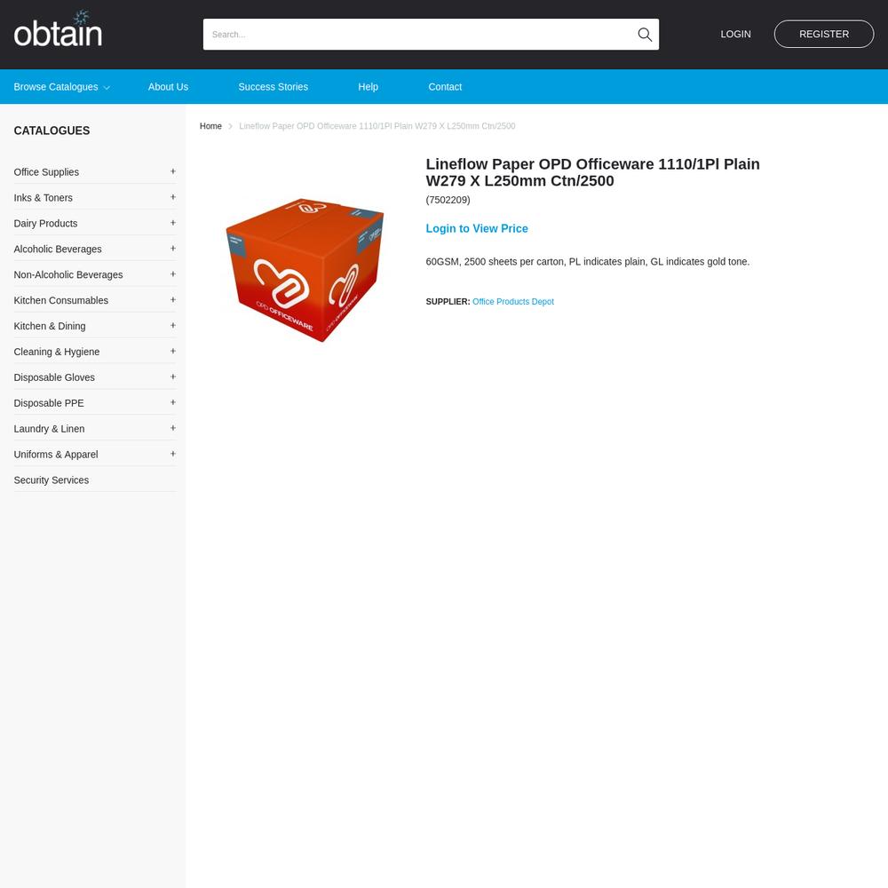Expand Uniforms & Apparel catalogue
Screen dimensions: 888x888
click(x=173, y=454)
